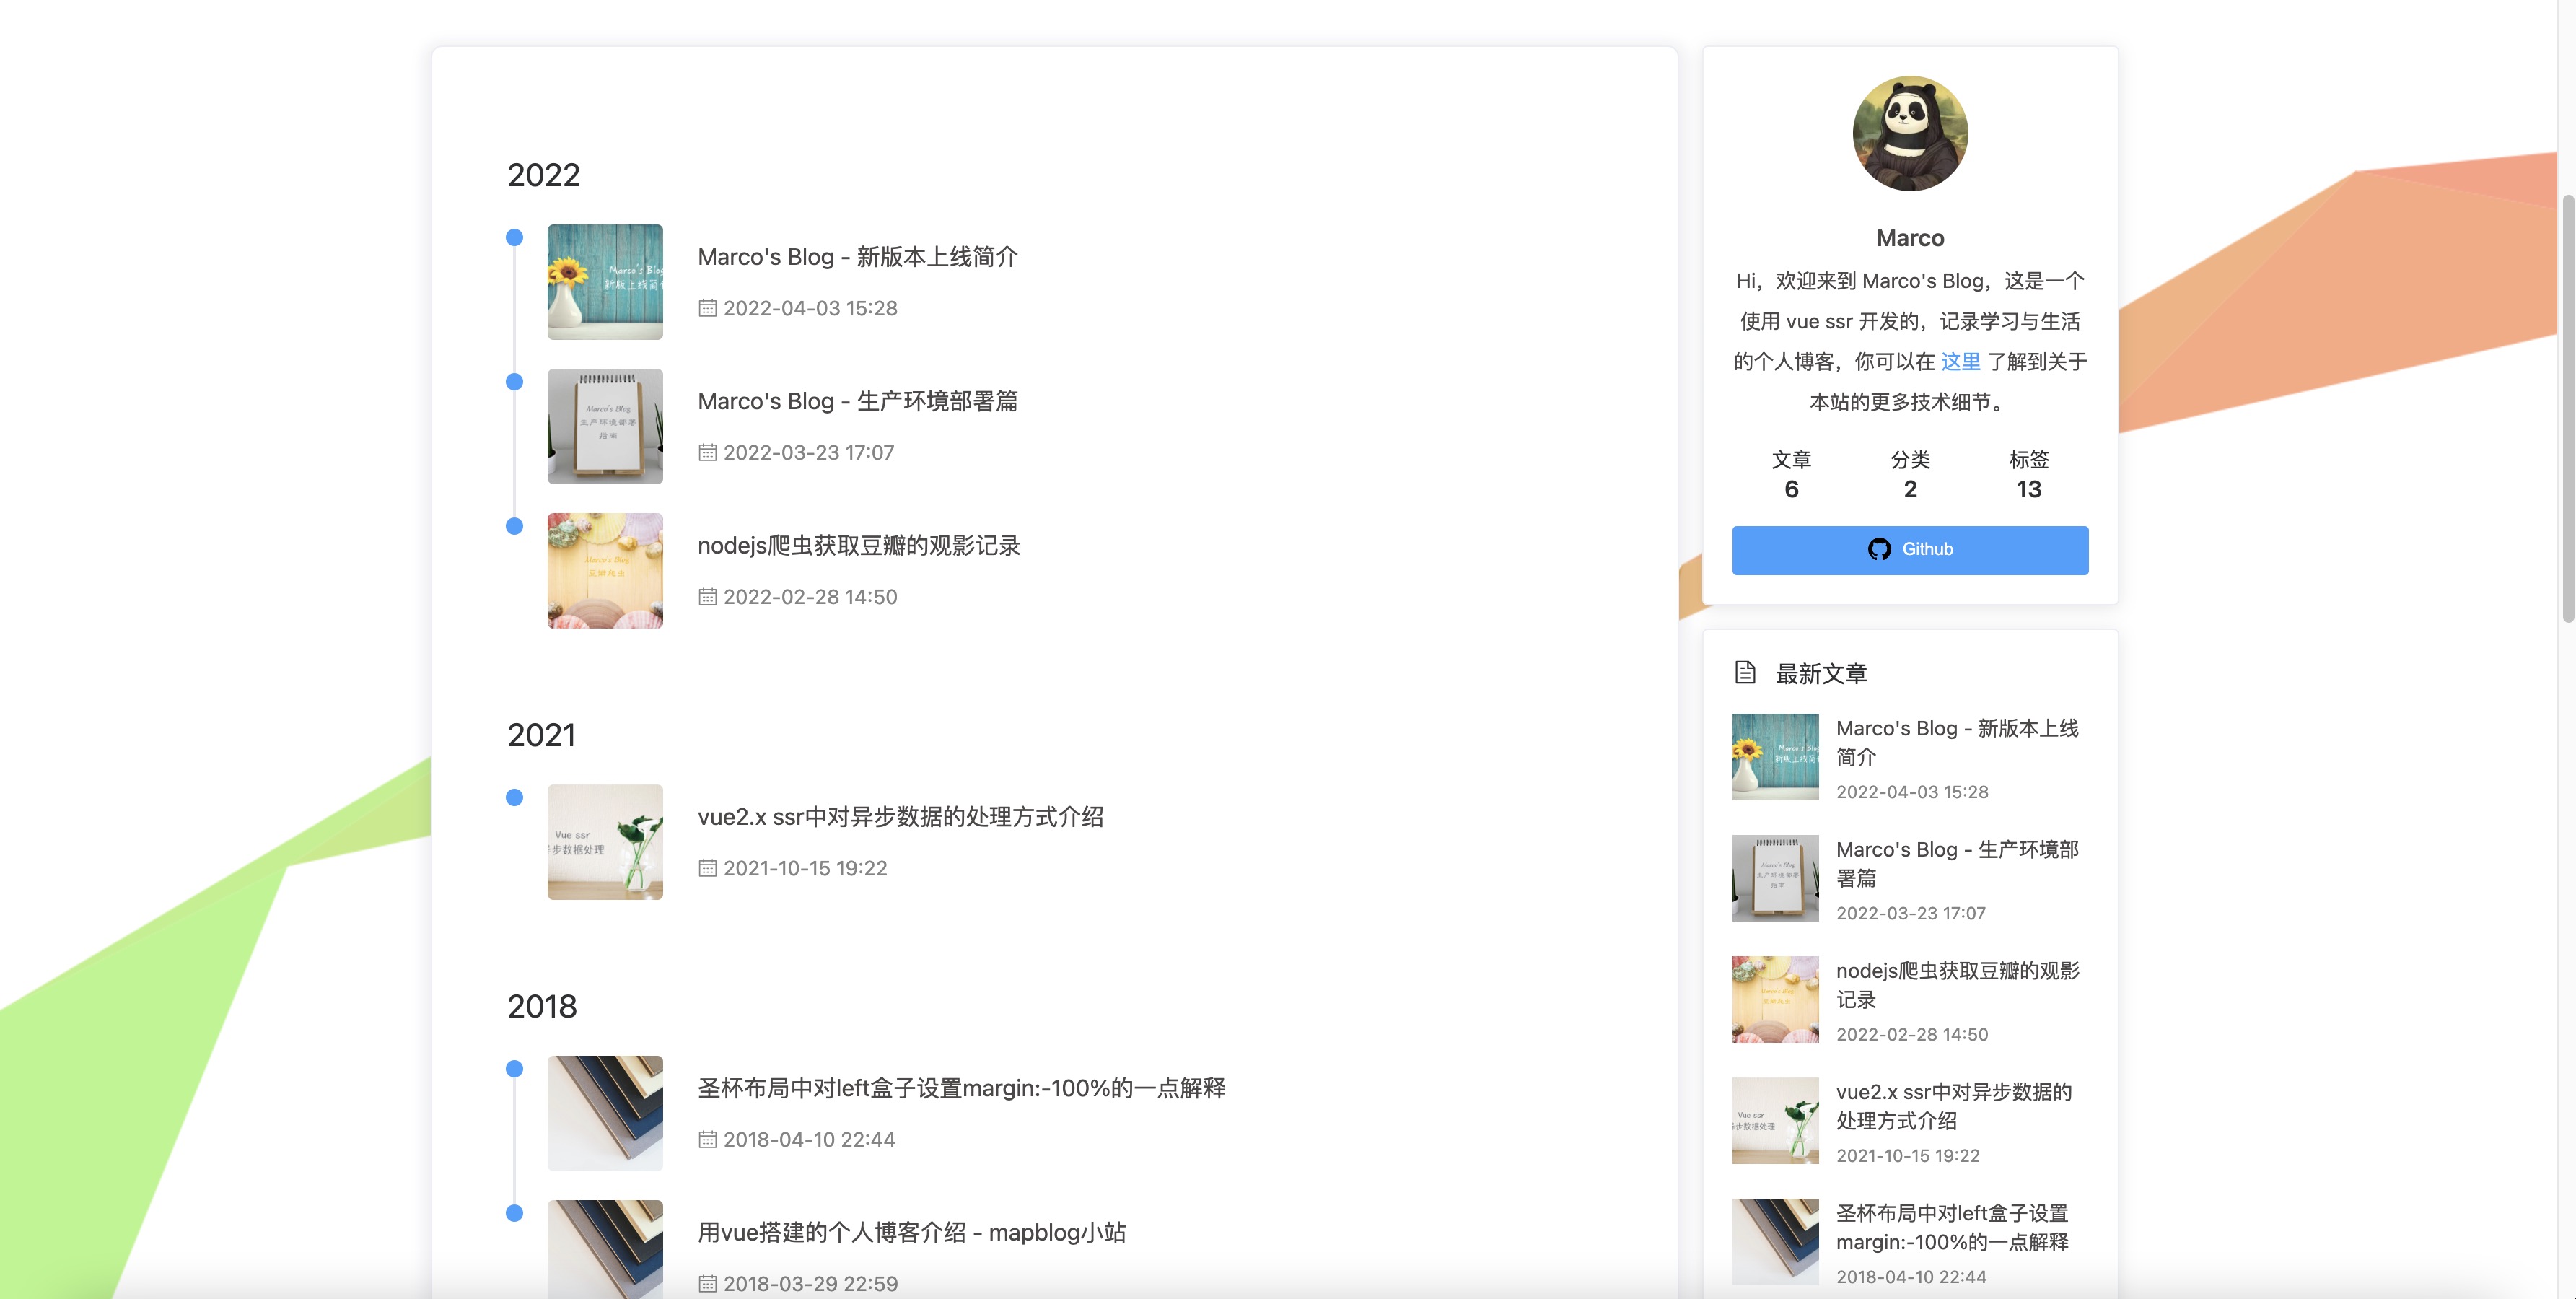Image resolution: width=2576 pixels, height=1299 pixels.
Task: Click calendar icon beside 2018-04-10 22:44
Action: 707,1139
